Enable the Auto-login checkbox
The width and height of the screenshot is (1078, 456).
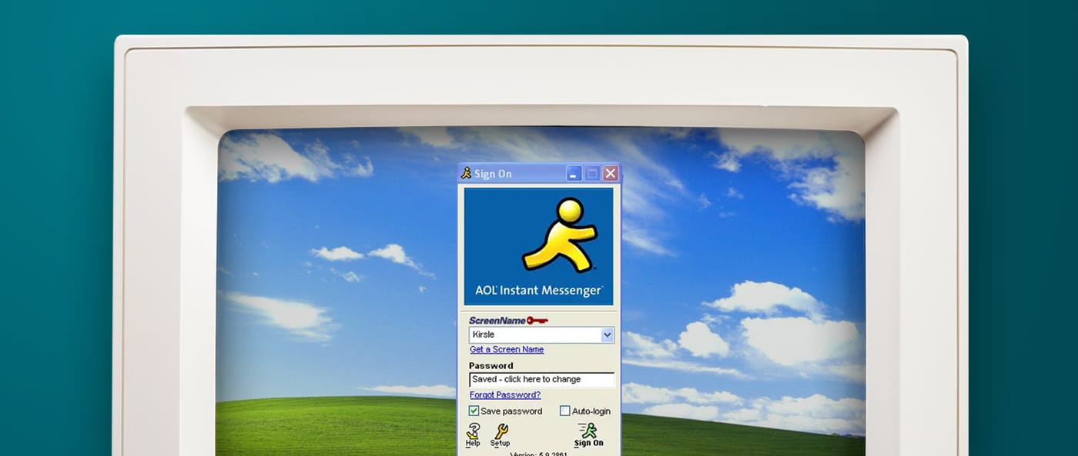[x=565, y=411]
